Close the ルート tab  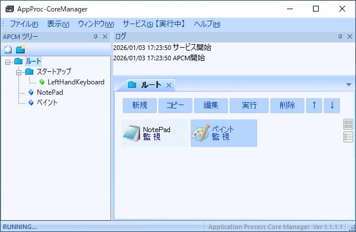(x=169, y=86)
